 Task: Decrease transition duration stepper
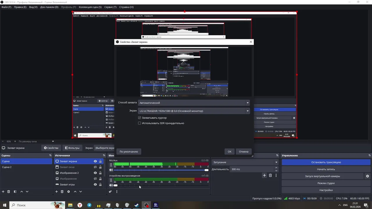(x=276, y=171)
